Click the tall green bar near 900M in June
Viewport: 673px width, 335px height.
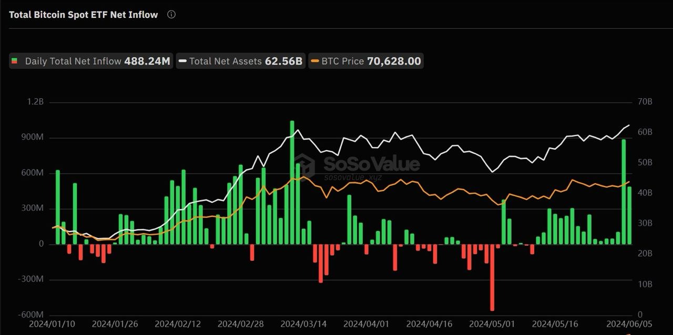tap(624, 192)
